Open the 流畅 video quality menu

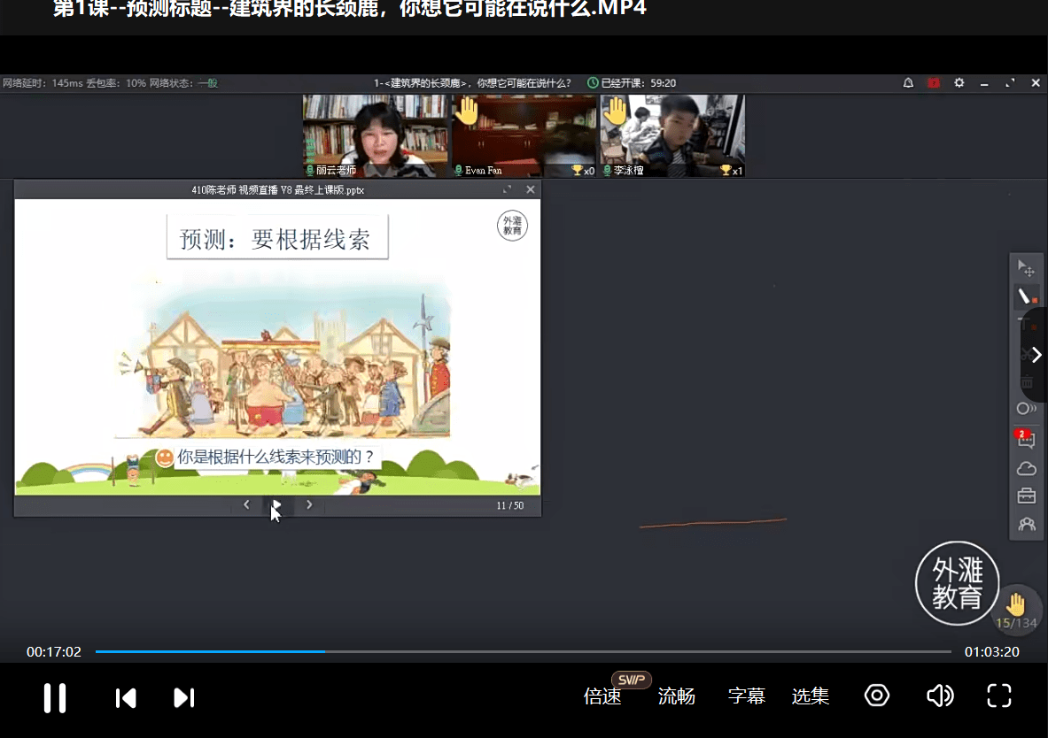click(677, 696)
